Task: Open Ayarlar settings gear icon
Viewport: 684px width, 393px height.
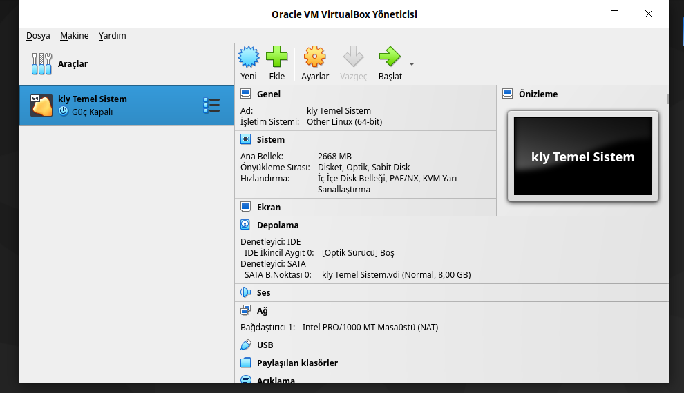Action: click(314, 57)
